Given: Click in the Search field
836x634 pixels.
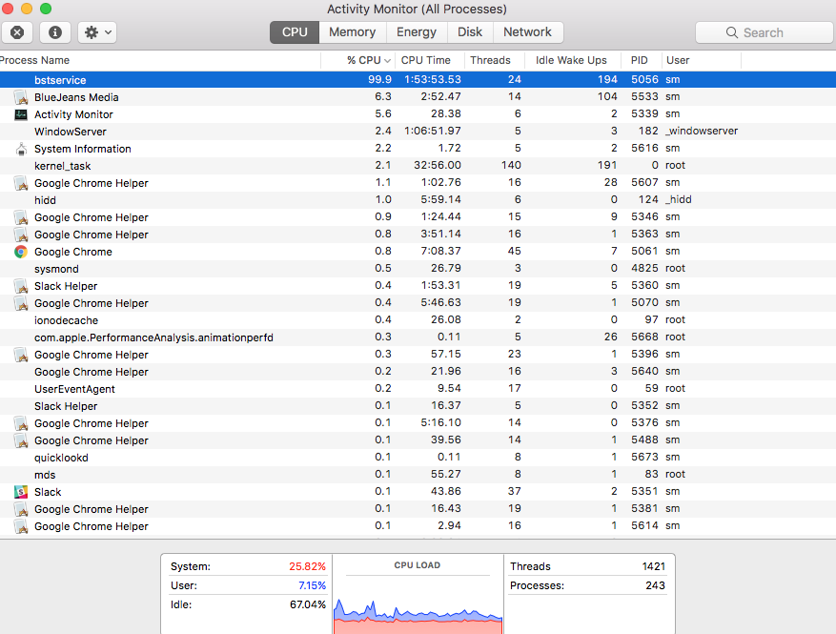Looking at the screenshot, I should 763,32.
